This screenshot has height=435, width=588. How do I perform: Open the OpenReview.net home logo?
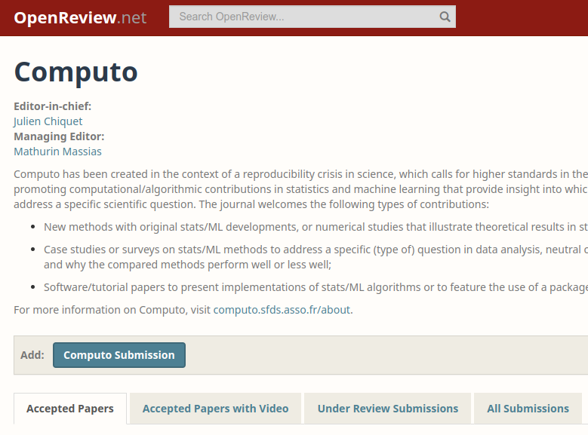(x=80, y=17)
